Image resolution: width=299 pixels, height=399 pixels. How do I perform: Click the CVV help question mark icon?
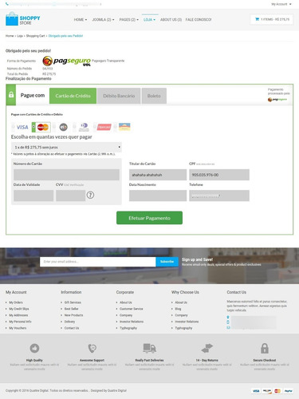pyautogui.click(x=90, y=195)
